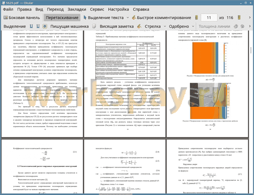254x195 pixels.
Task: Click the freehand pencil annotation icon
Action: pos(139,26)
